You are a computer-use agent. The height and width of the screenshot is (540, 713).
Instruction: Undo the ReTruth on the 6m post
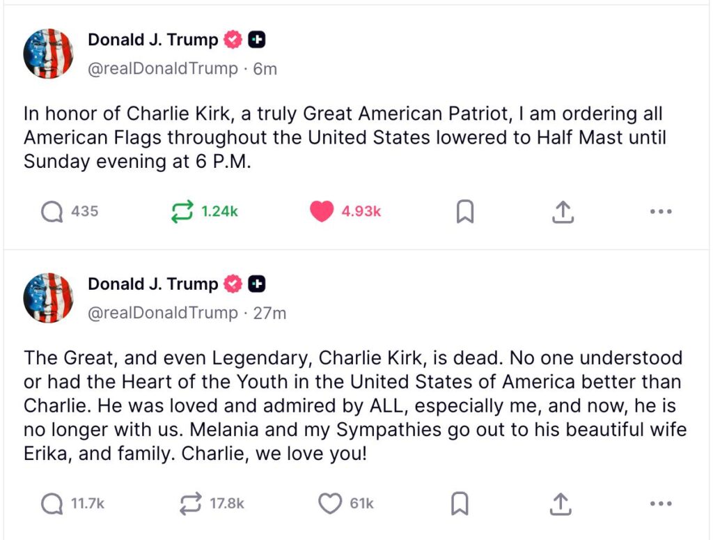click(182, 211)
